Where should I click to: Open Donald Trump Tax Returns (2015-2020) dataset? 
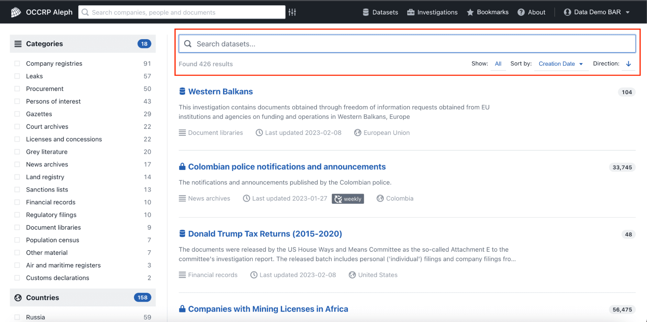pyautogui.click(x=265, y=234)
